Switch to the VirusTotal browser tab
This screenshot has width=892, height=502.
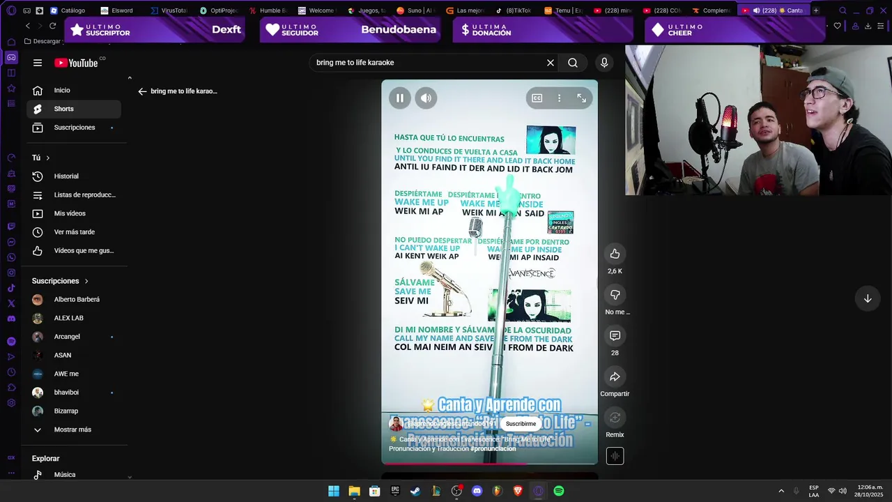tap(168, 10)
